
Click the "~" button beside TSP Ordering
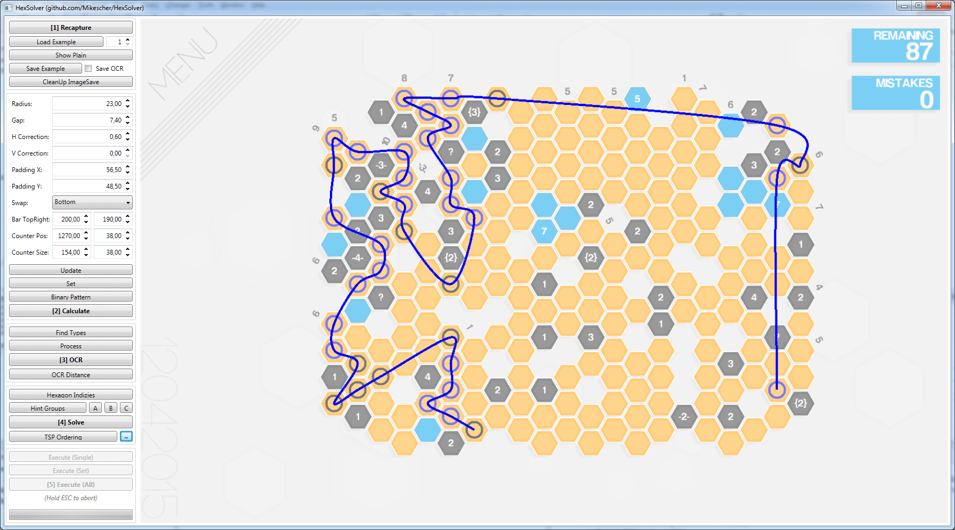pos(126,437)
